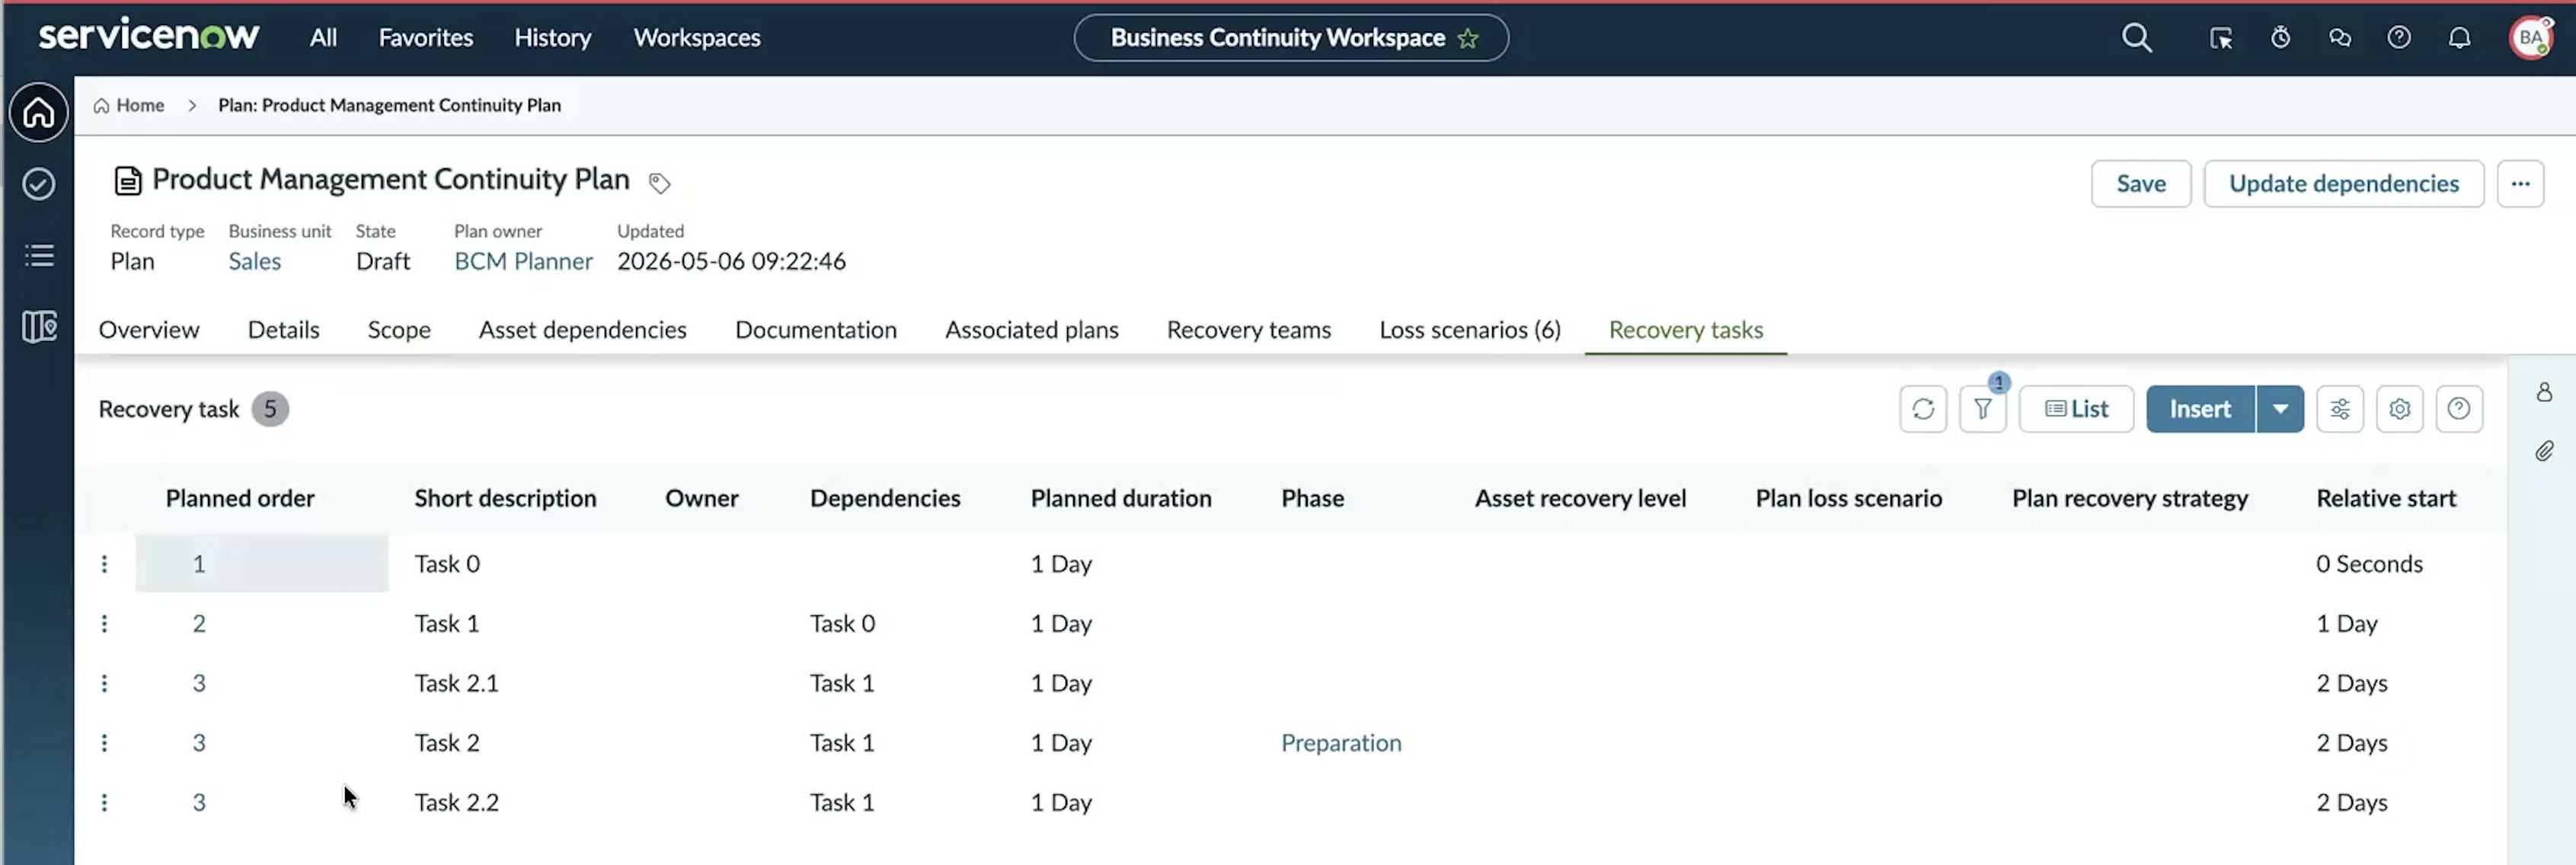The width and height of the screenshot is (2576, 865).
Task: Switch to the Scope tab
Action: (x=399, y=330)
